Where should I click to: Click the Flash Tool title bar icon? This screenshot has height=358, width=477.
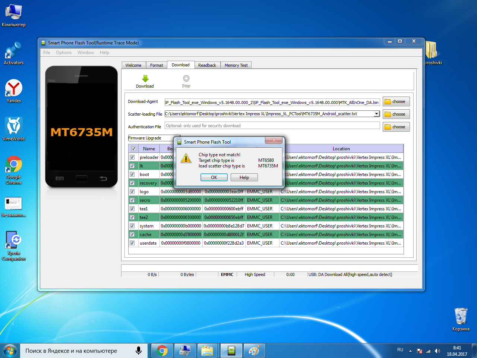tap(43, 43)
